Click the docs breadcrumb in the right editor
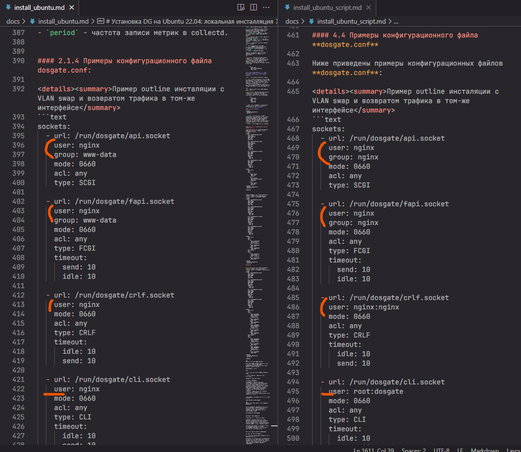This screenshot has height=452, width=521. pyautogui.click(x=292, y=21)
